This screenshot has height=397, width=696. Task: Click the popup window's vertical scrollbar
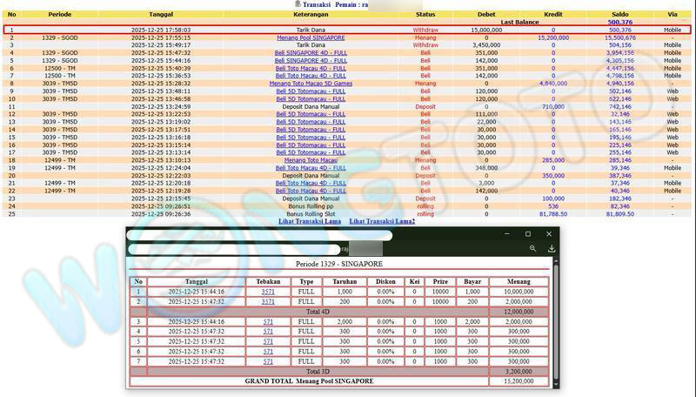click(555, 322)
